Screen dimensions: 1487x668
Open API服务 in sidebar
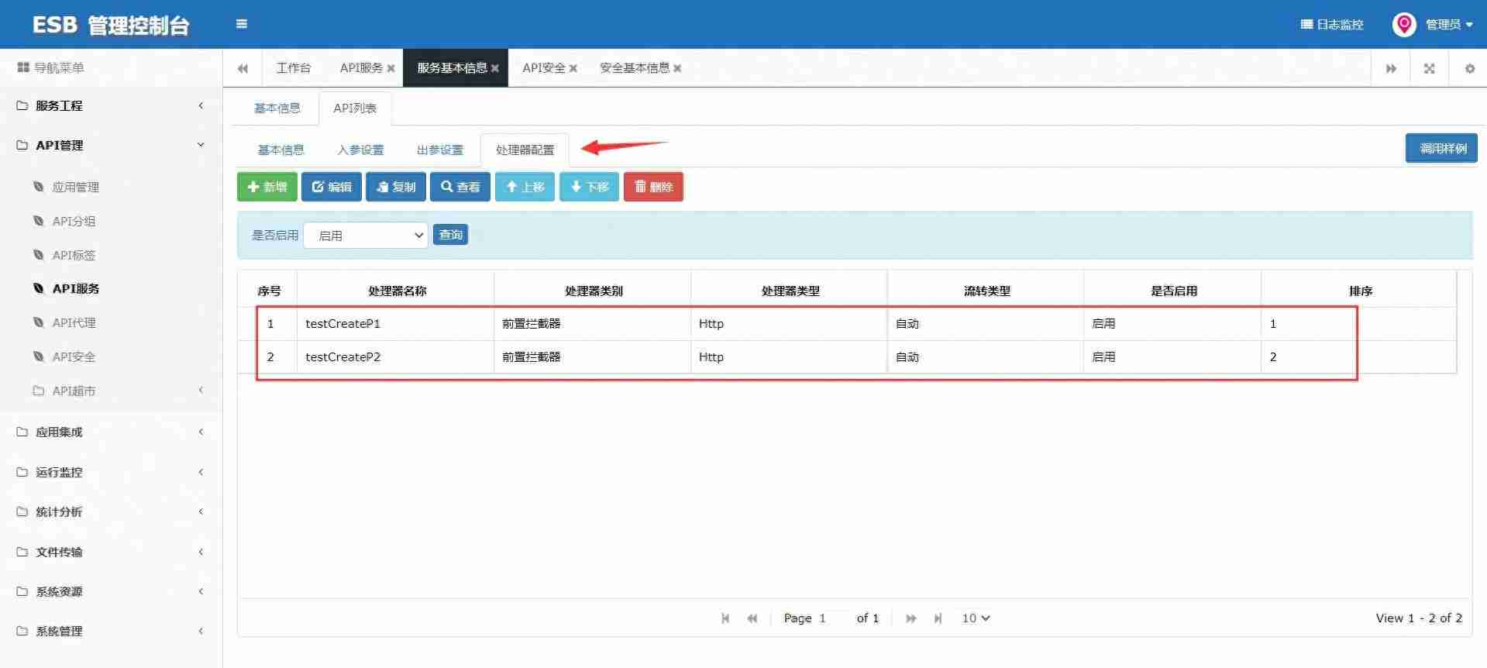pos(75,288)
